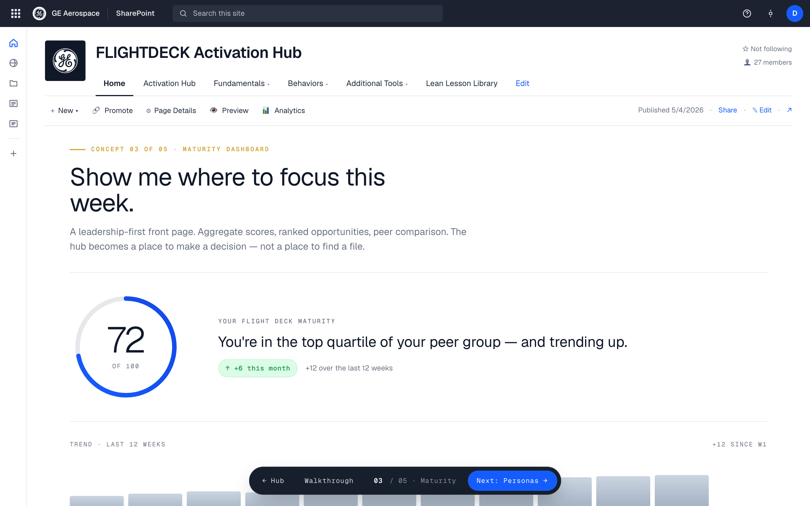Click the Preview eye icon
Screen dimensions: 810x506
(213, 110)
